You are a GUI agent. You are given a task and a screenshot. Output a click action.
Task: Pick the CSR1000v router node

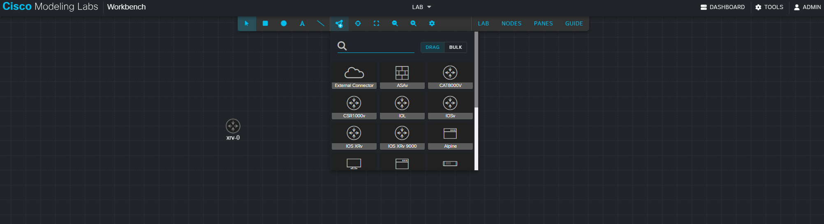[x=354, y=107]
